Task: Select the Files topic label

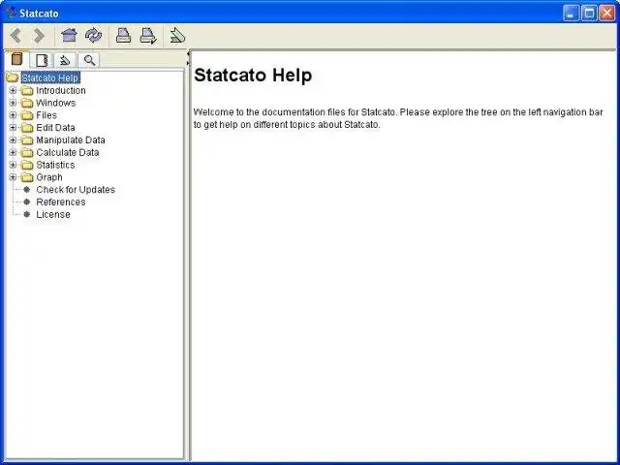Action: [x=46, y=115]
